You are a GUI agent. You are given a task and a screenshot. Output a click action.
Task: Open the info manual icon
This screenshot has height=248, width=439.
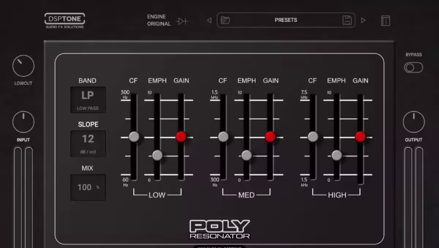click(386, 21)
